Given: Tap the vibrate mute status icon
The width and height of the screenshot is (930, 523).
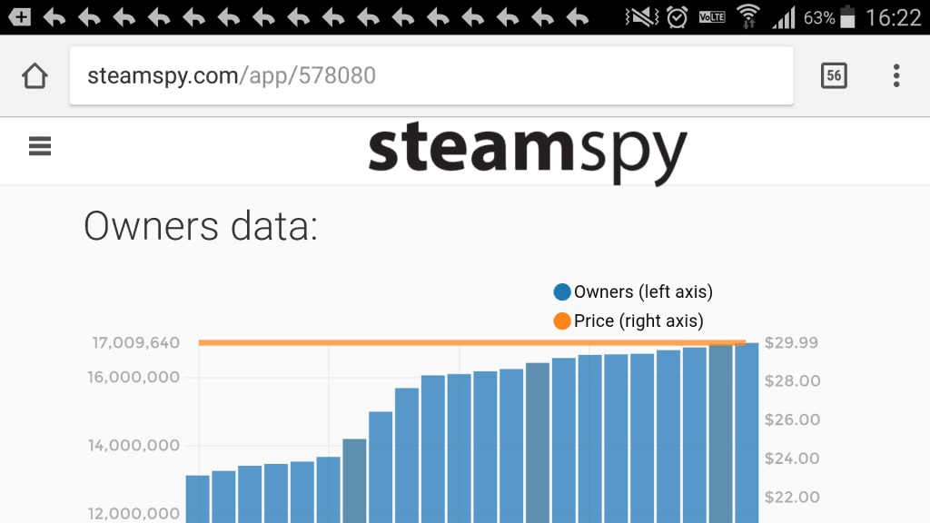Looking at the screenshot, I should (642, 16).
